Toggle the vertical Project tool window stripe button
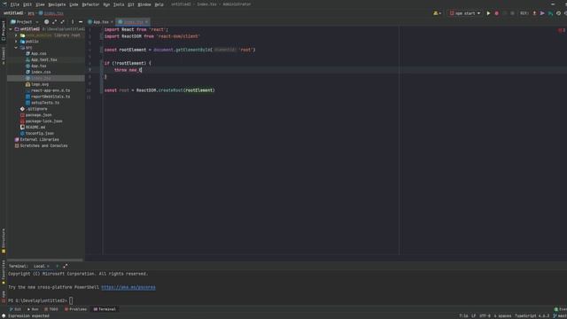Viewport: 567px width, 319px height. (x=4, y=31)
